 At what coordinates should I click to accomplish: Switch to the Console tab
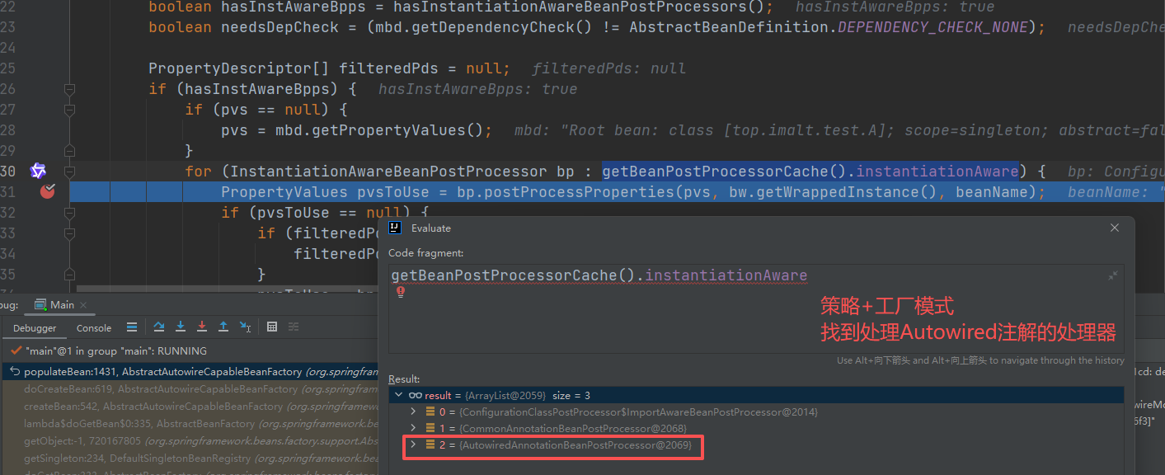coord(94,328)
